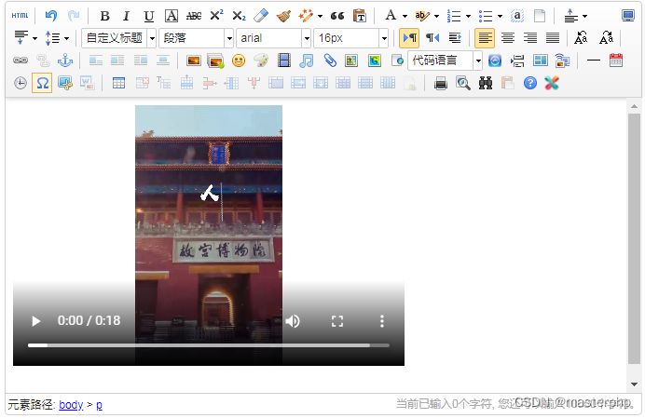Viewport: 645px width, 418px height.
Task: Open text background color dropdown arrow
Action: (436, 17)
